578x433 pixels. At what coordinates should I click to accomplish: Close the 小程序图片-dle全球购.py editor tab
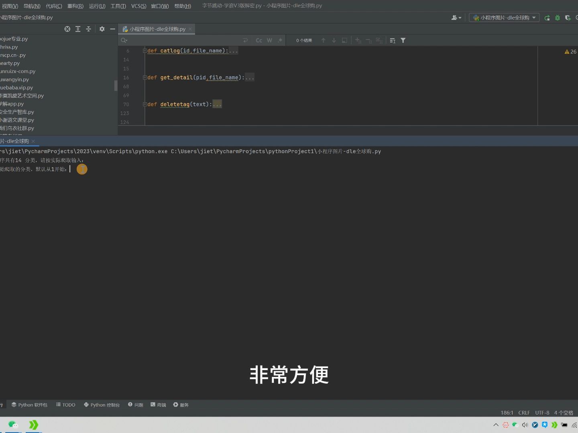pos(190,29)
